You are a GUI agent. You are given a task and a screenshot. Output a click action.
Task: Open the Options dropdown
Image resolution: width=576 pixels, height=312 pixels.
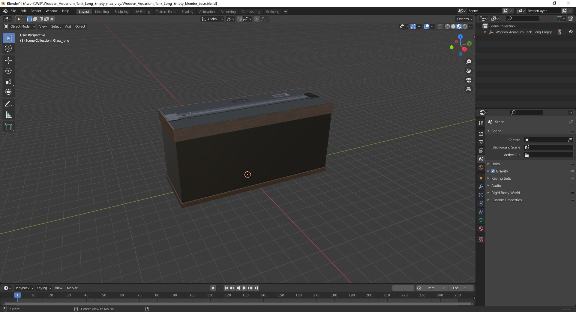click(x=465, y=19)
